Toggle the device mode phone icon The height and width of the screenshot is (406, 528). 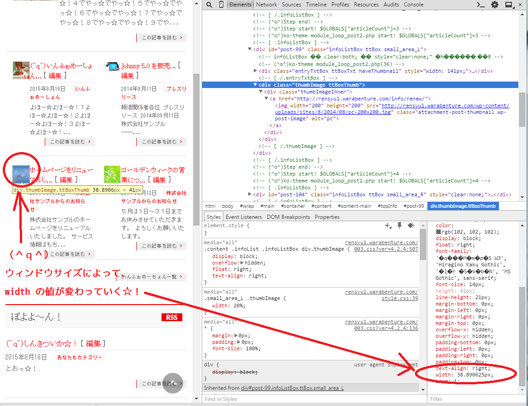pyautogui.click(x=221, y=5)
